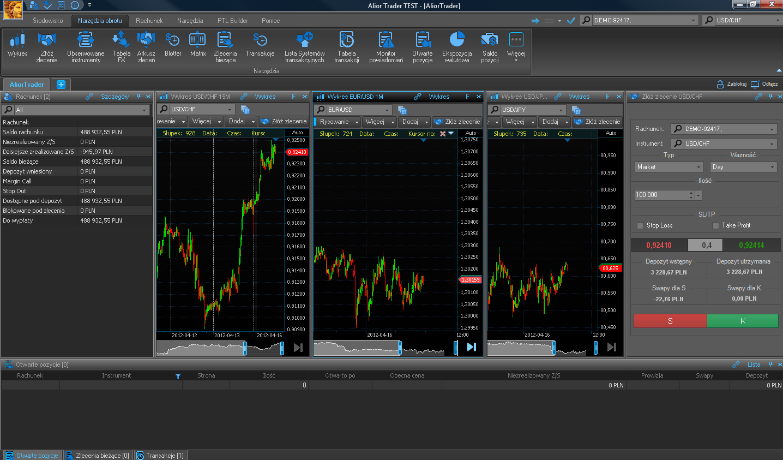The width and height of the screenshot is (783, 460).
Task: Click Złóż zlecenie in USD/JPY chart
Action: (x=597, y=122)
